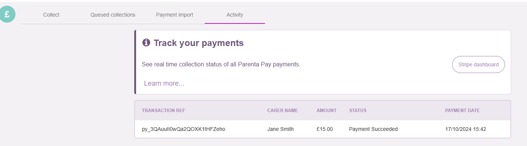Open the Stripe dashboard button
Viewport: 527px width, 146px height.
478,65
